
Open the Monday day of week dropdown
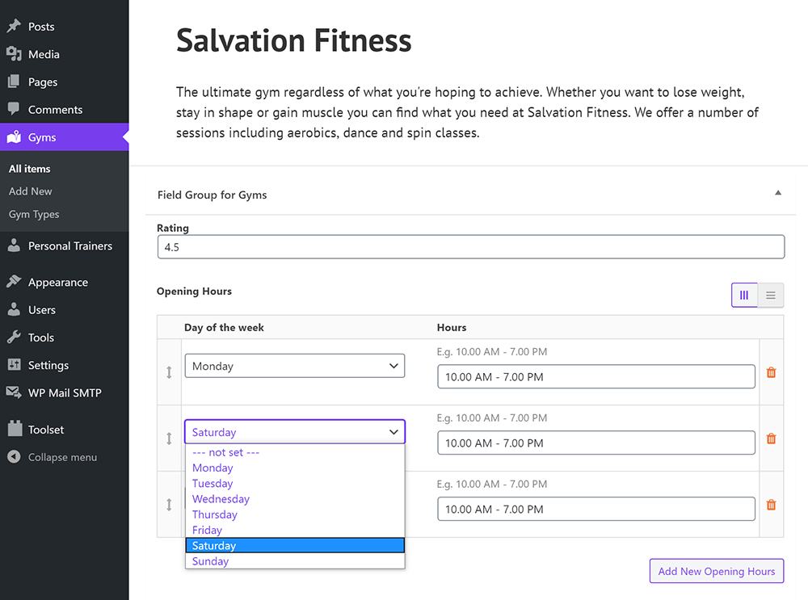tap(294, 365)
